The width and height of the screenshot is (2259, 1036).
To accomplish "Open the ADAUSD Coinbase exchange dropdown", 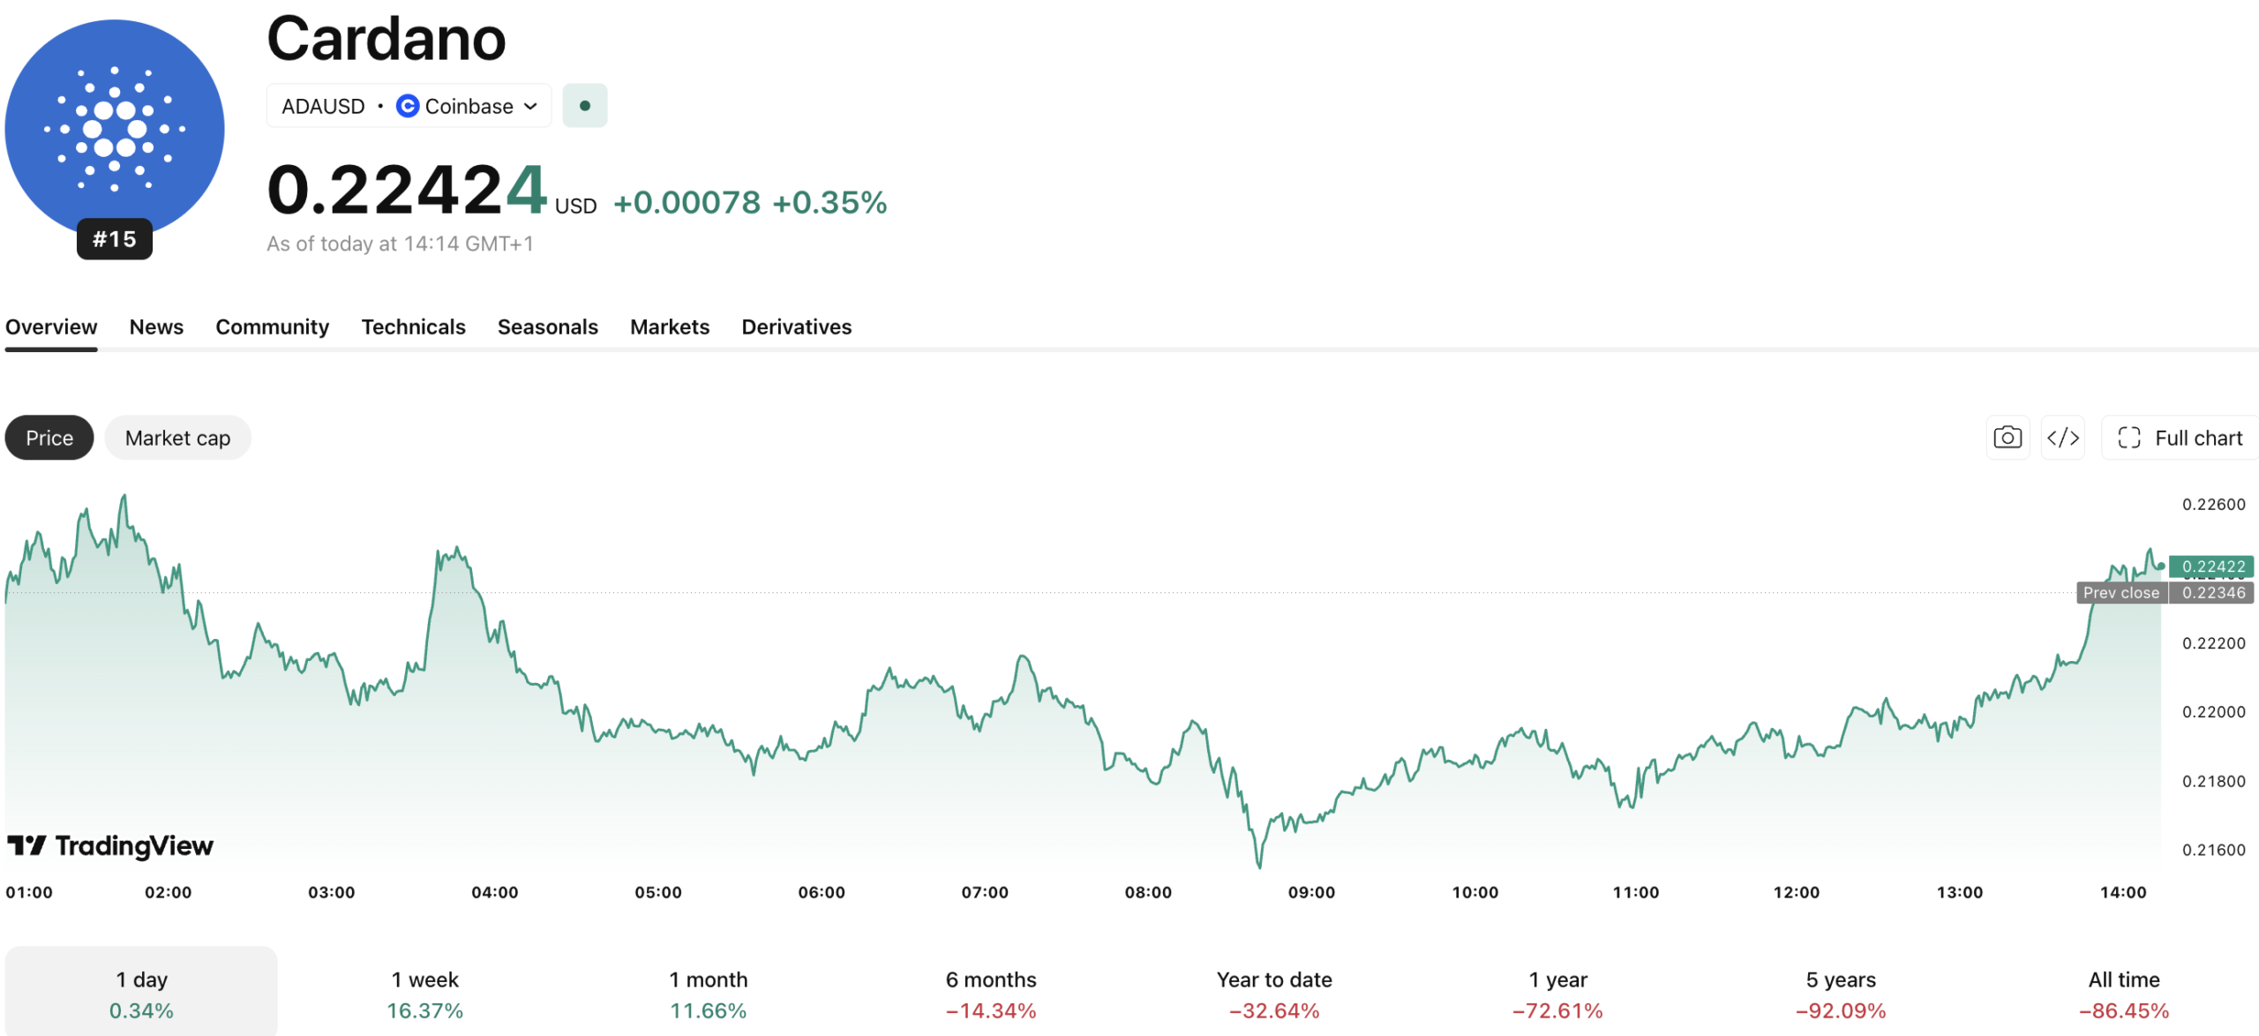I will (409, 106).
